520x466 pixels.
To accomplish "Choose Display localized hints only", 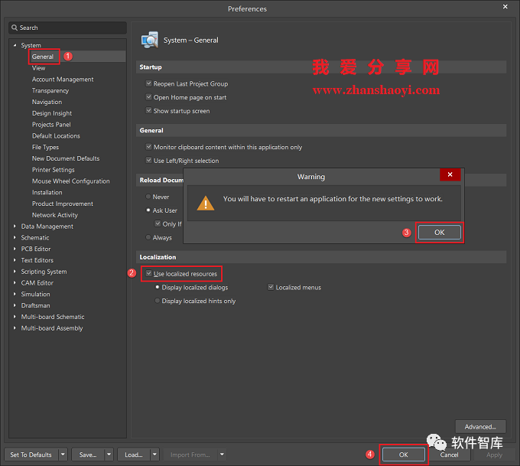I will click(158, 301).
